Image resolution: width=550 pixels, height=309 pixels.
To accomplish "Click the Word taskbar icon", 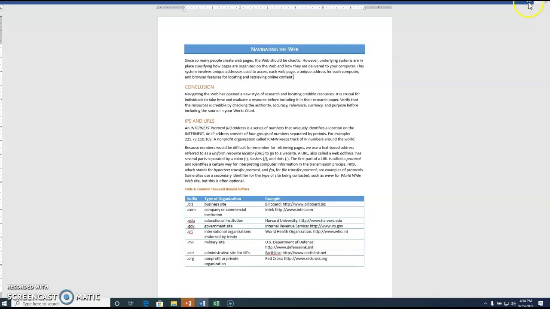I will coord(202,303).
